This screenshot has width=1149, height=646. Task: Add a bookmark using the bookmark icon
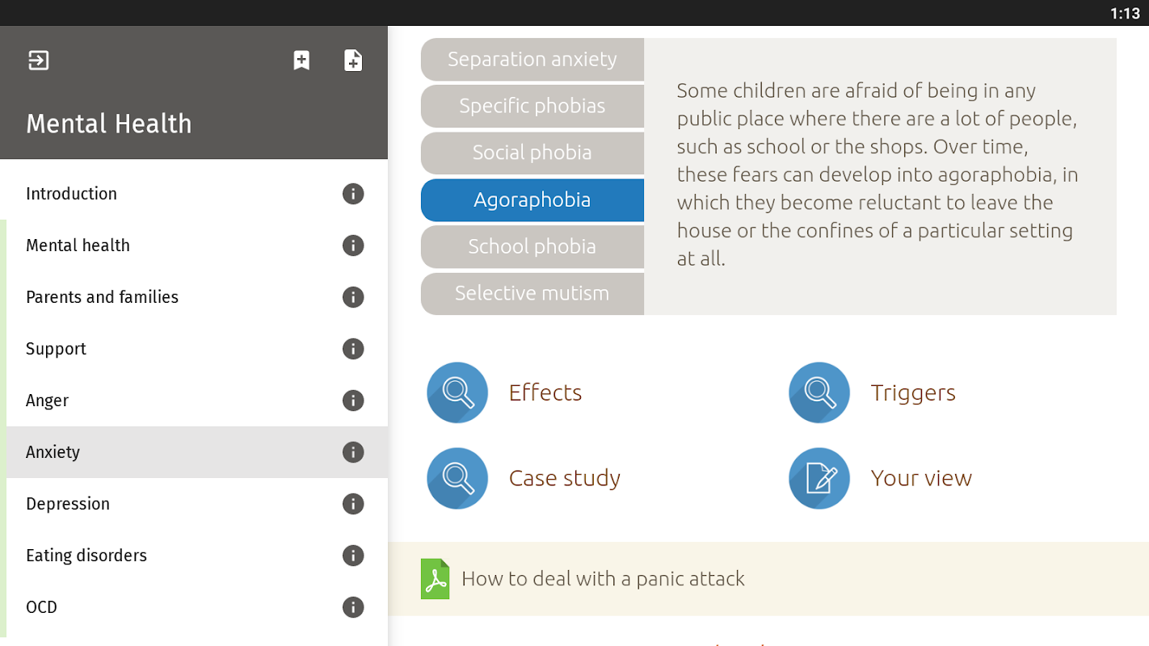tap(301, 61)
